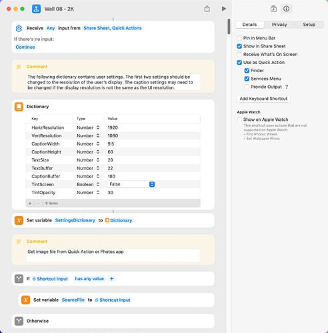Enable Pin in Menu Bar checkbox
The width and height of the screenshot is (328, 333).
[x=239, y=38]
